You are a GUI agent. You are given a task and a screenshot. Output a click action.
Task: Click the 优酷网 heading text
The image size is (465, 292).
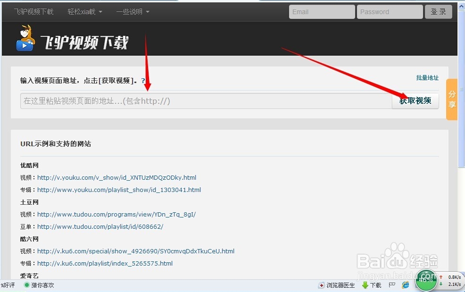tap(29, 165)
